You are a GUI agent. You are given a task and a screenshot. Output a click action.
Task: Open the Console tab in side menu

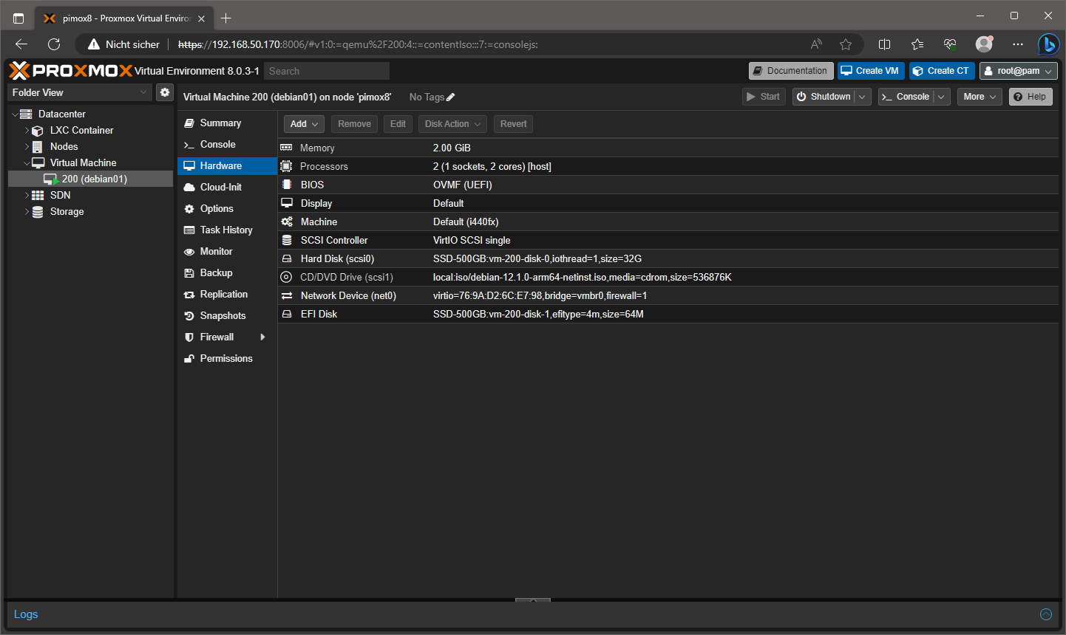click(x=226, y=145)
